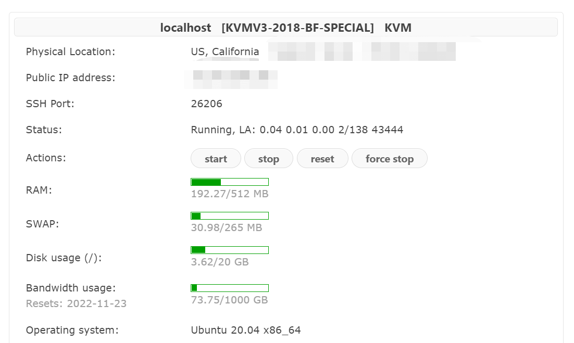
Task: Click the US, California location text
Action: tap(225, 52)
